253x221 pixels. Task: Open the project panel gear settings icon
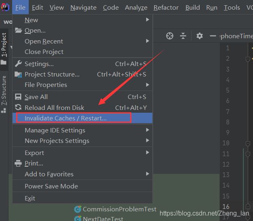pyautogui.click(x=199, y=36)
